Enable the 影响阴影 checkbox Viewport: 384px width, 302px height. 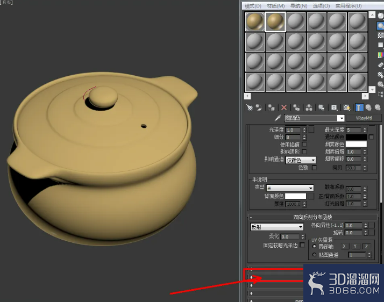coord(304,152)
